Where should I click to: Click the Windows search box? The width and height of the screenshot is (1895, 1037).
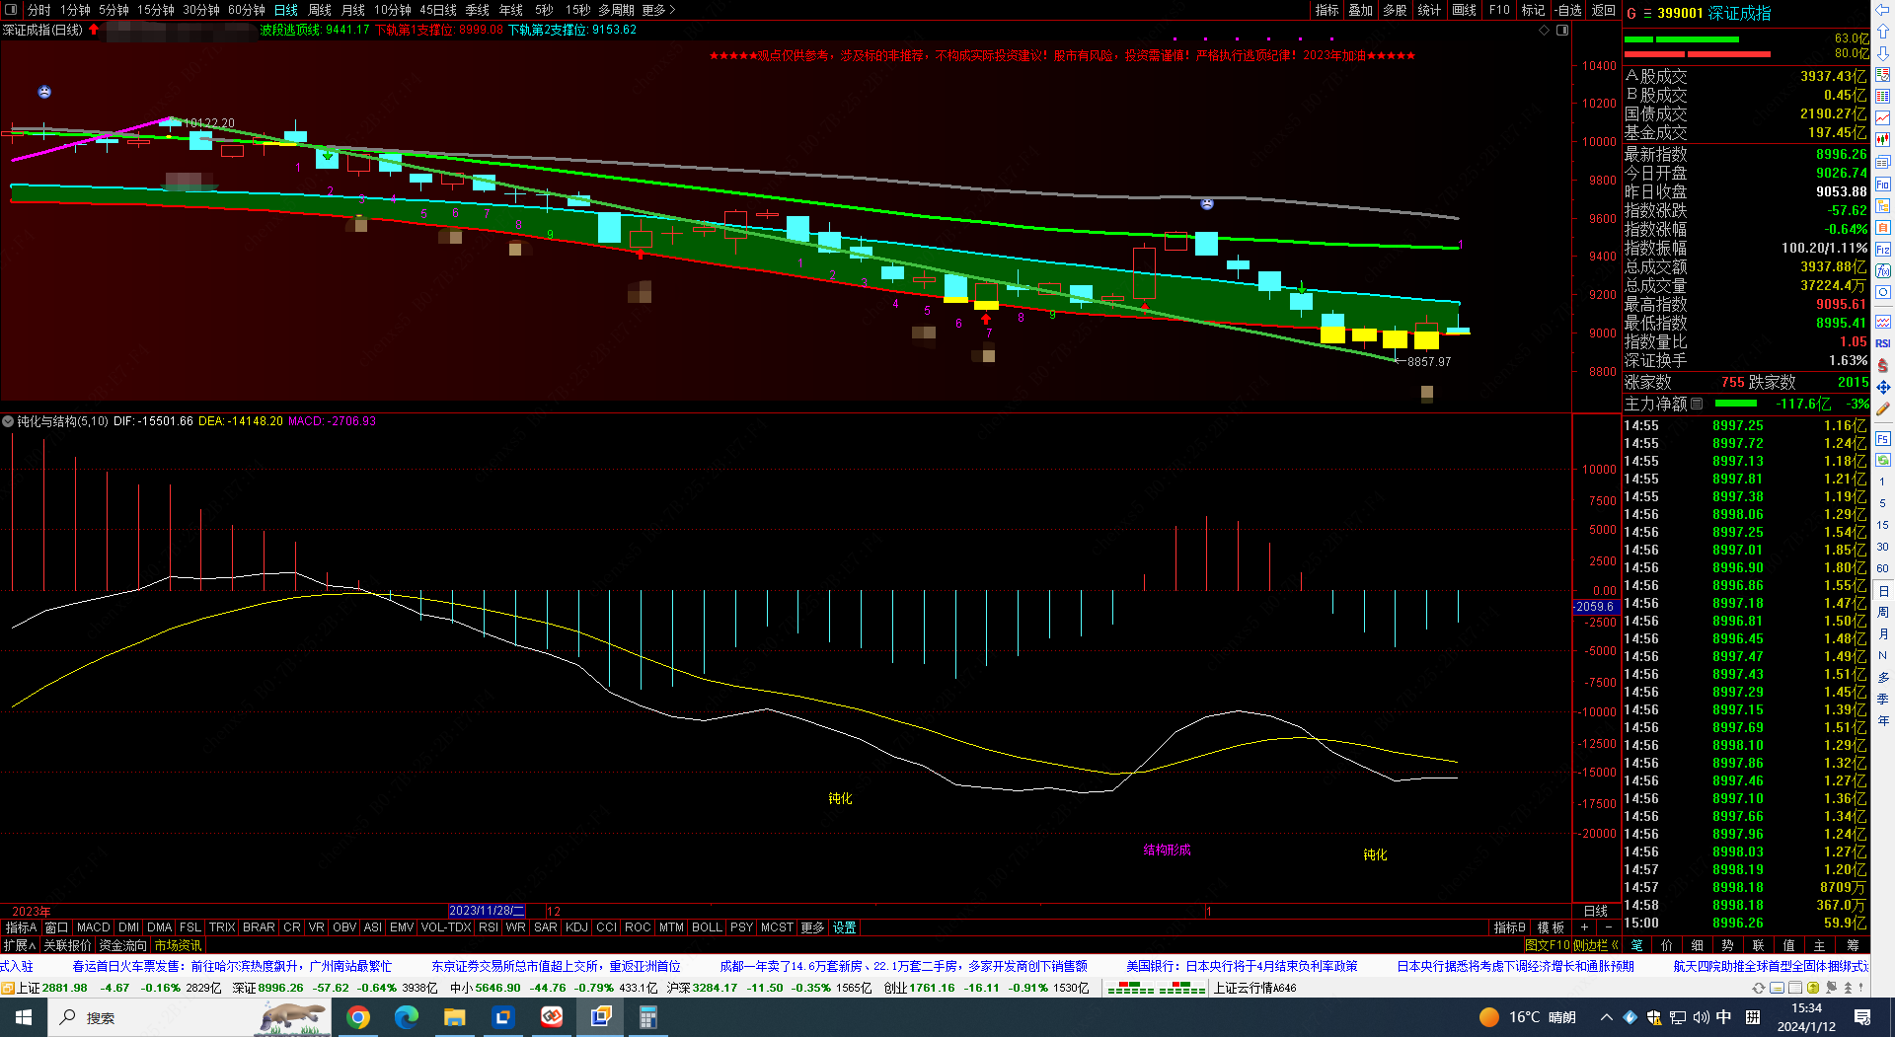(x=190, y=1017)
